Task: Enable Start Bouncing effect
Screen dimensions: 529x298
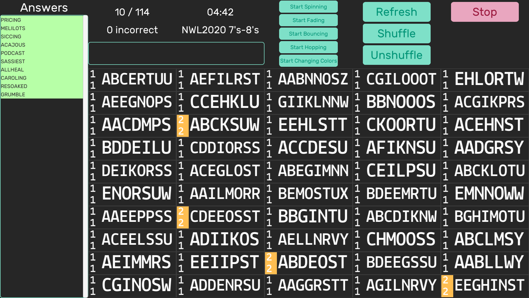Action: point(308,34)
